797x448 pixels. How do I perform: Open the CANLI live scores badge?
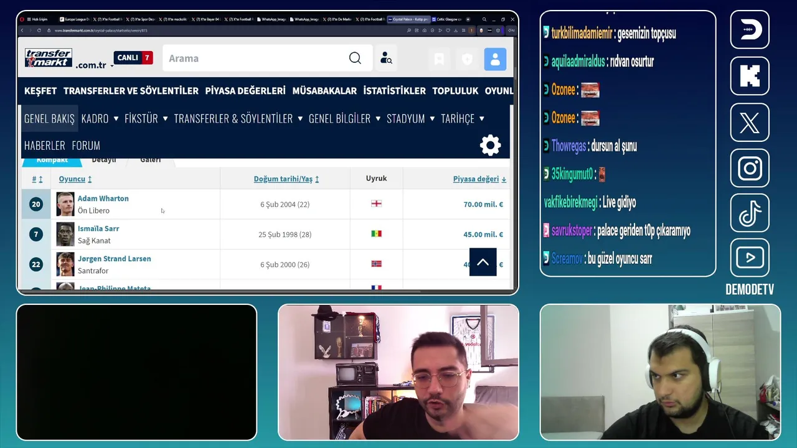pyautogui.click(x=133, y=58)
